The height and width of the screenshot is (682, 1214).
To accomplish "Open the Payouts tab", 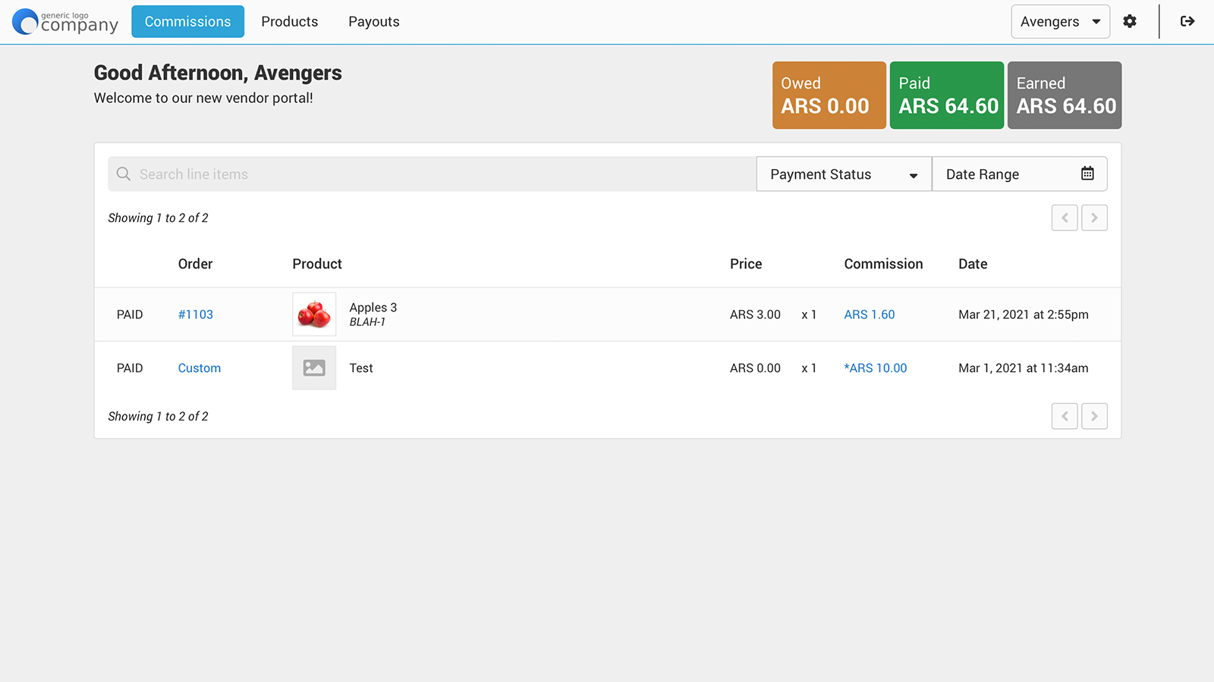I will [373, 22].
